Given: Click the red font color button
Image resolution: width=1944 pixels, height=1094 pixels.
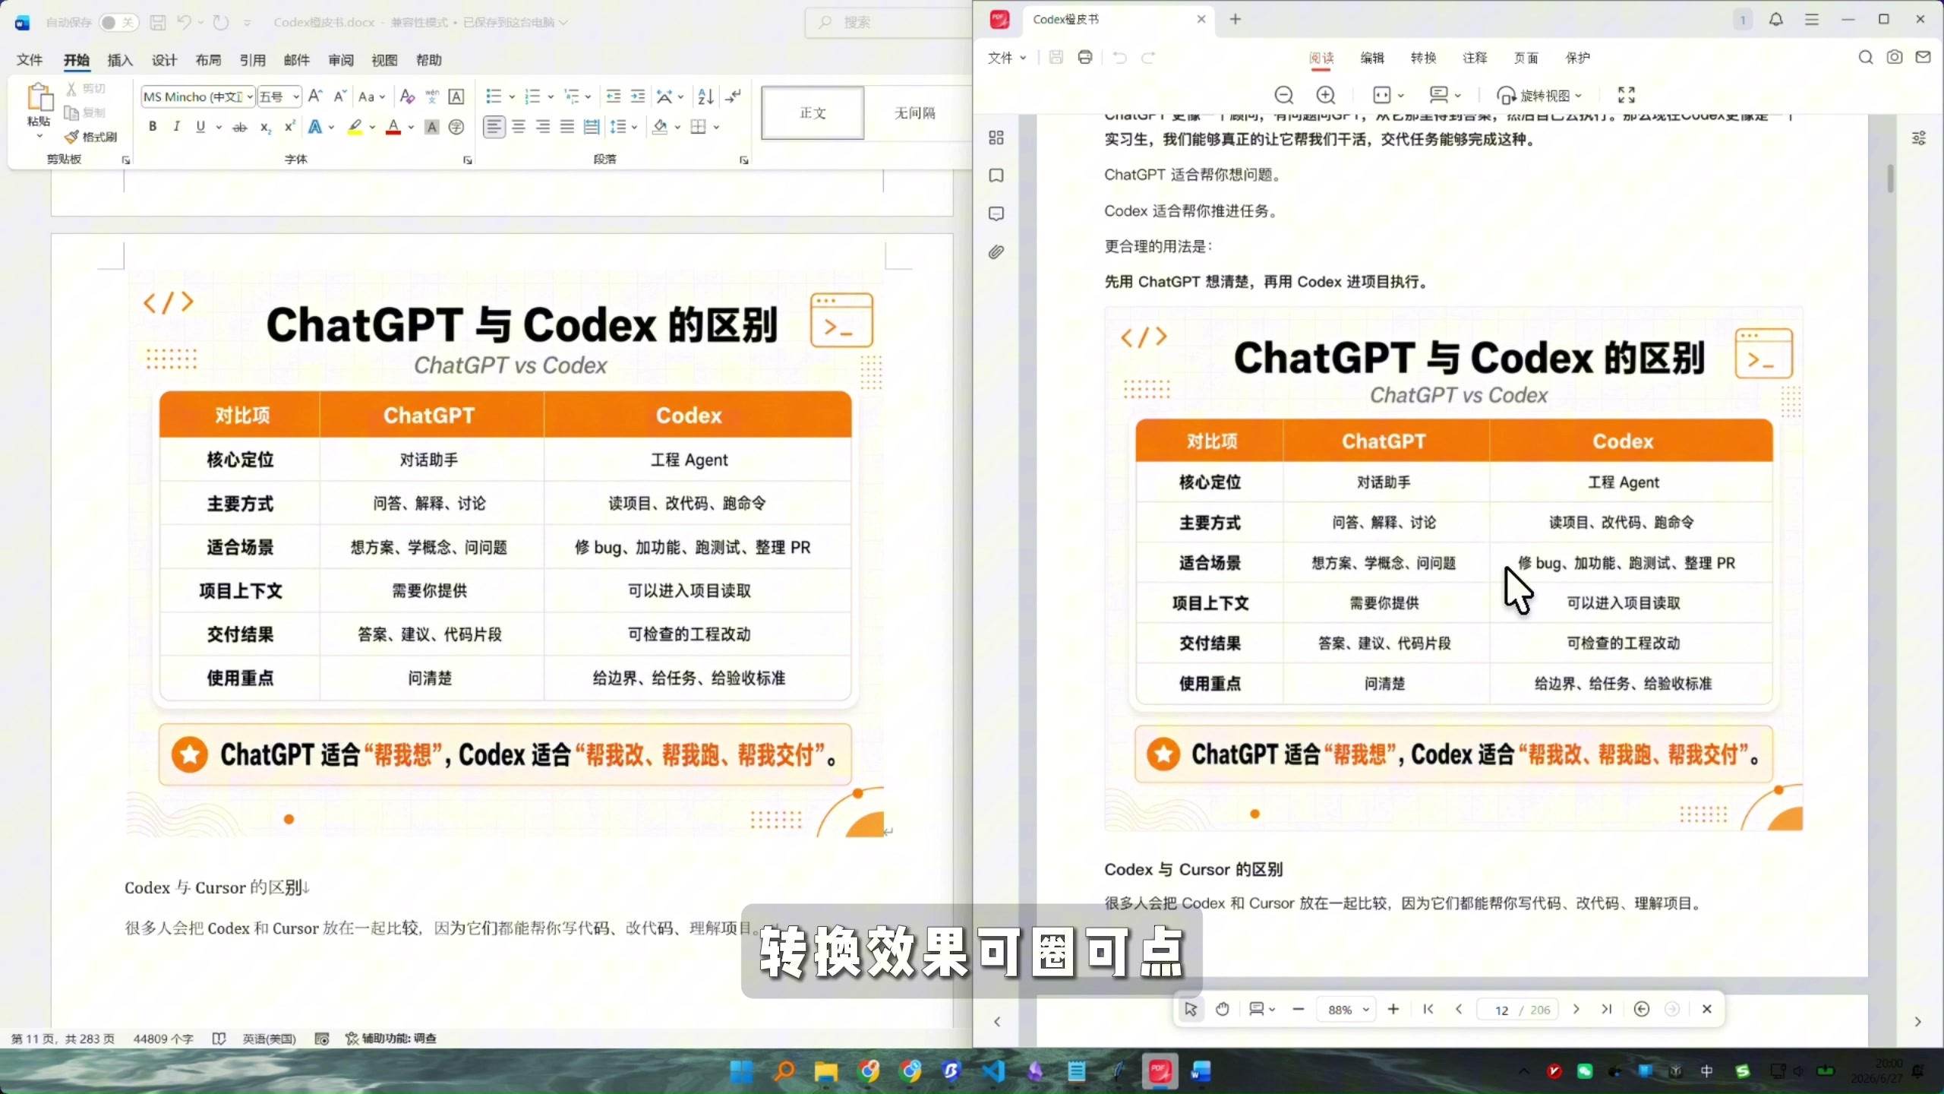Looking at the screenshot, I should click(393, 127).
